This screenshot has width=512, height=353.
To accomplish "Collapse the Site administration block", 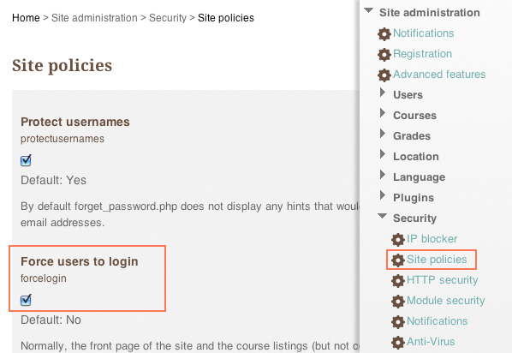I will click(x=369, y=10).
